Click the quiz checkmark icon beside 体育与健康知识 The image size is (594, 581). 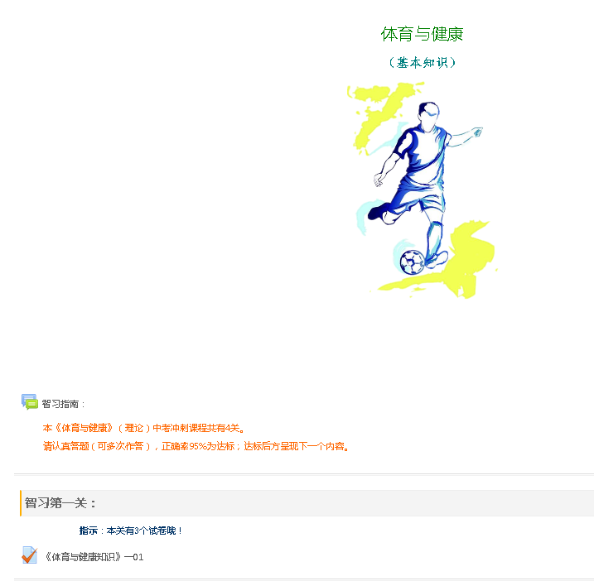click(30, 555)
